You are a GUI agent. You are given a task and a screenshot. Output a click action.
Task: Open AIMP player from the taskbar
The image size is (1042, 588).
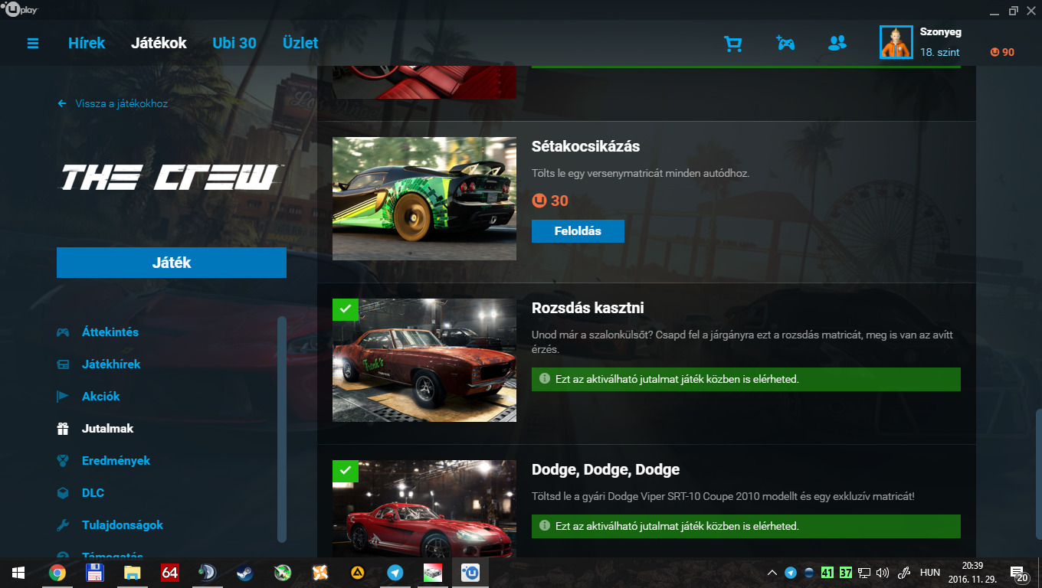click(357, 572)
